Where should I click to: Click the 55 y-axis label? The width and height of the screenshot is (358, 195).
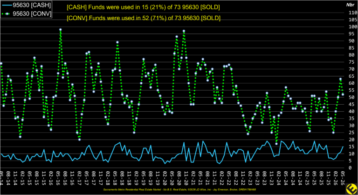(x=351, y=90)
